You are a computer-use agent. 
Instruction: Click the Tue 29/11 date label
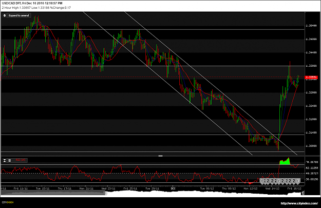pyautogui.click(x=153, y=188)
